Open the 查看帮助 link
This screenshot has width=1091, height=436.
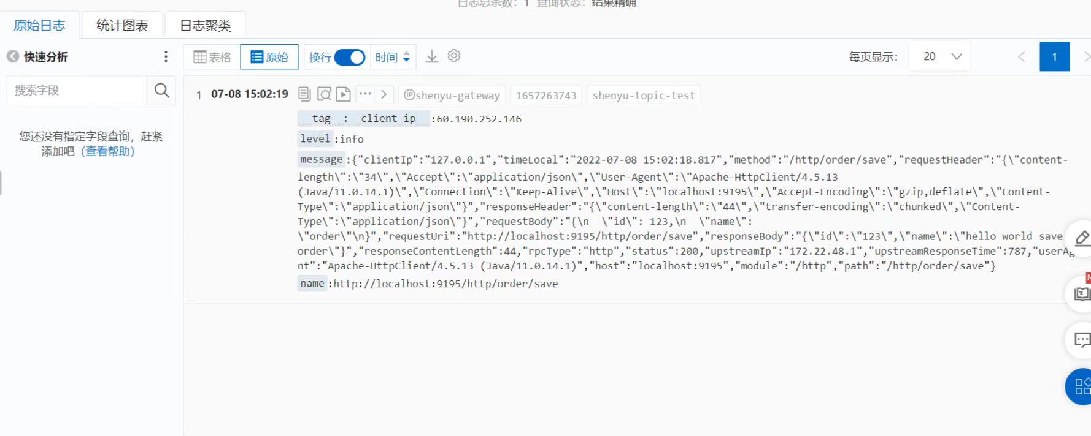point(108,151)
